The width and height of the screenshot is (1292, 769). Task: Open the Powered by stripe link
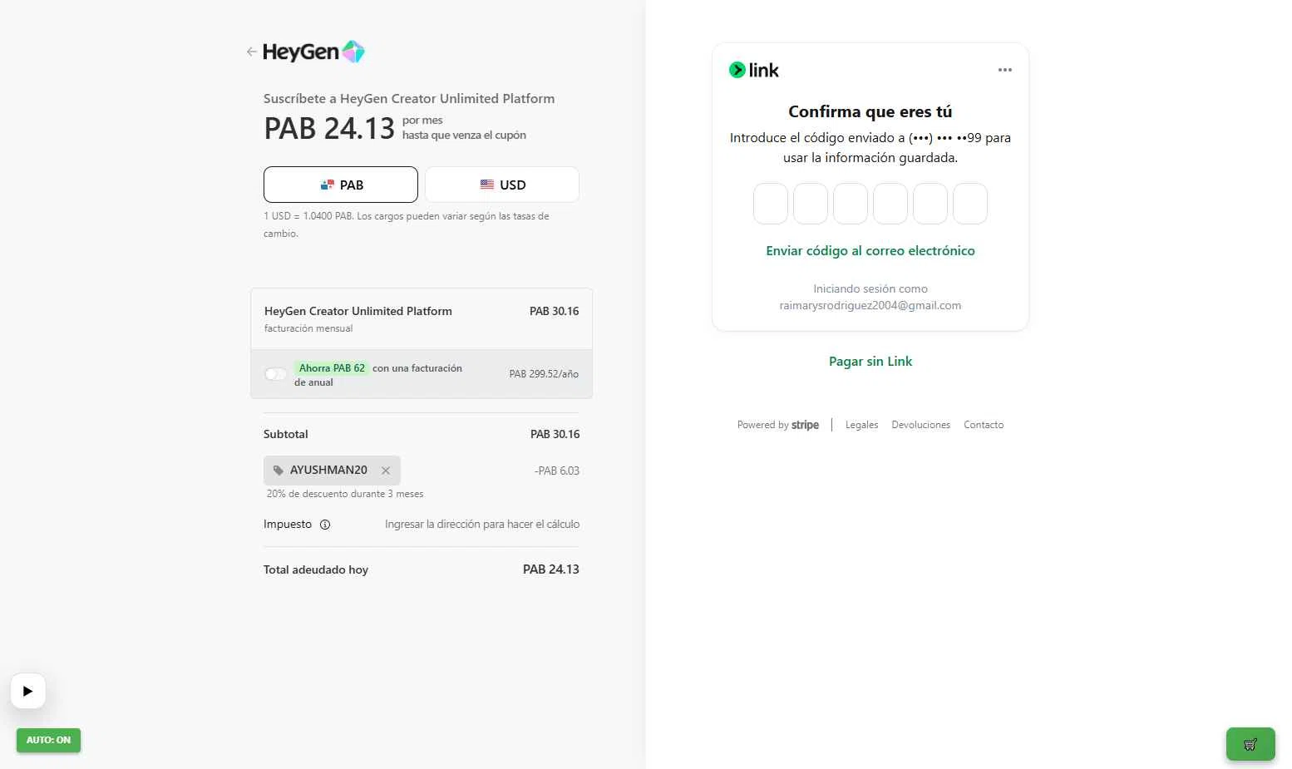[x=778, y=425]
